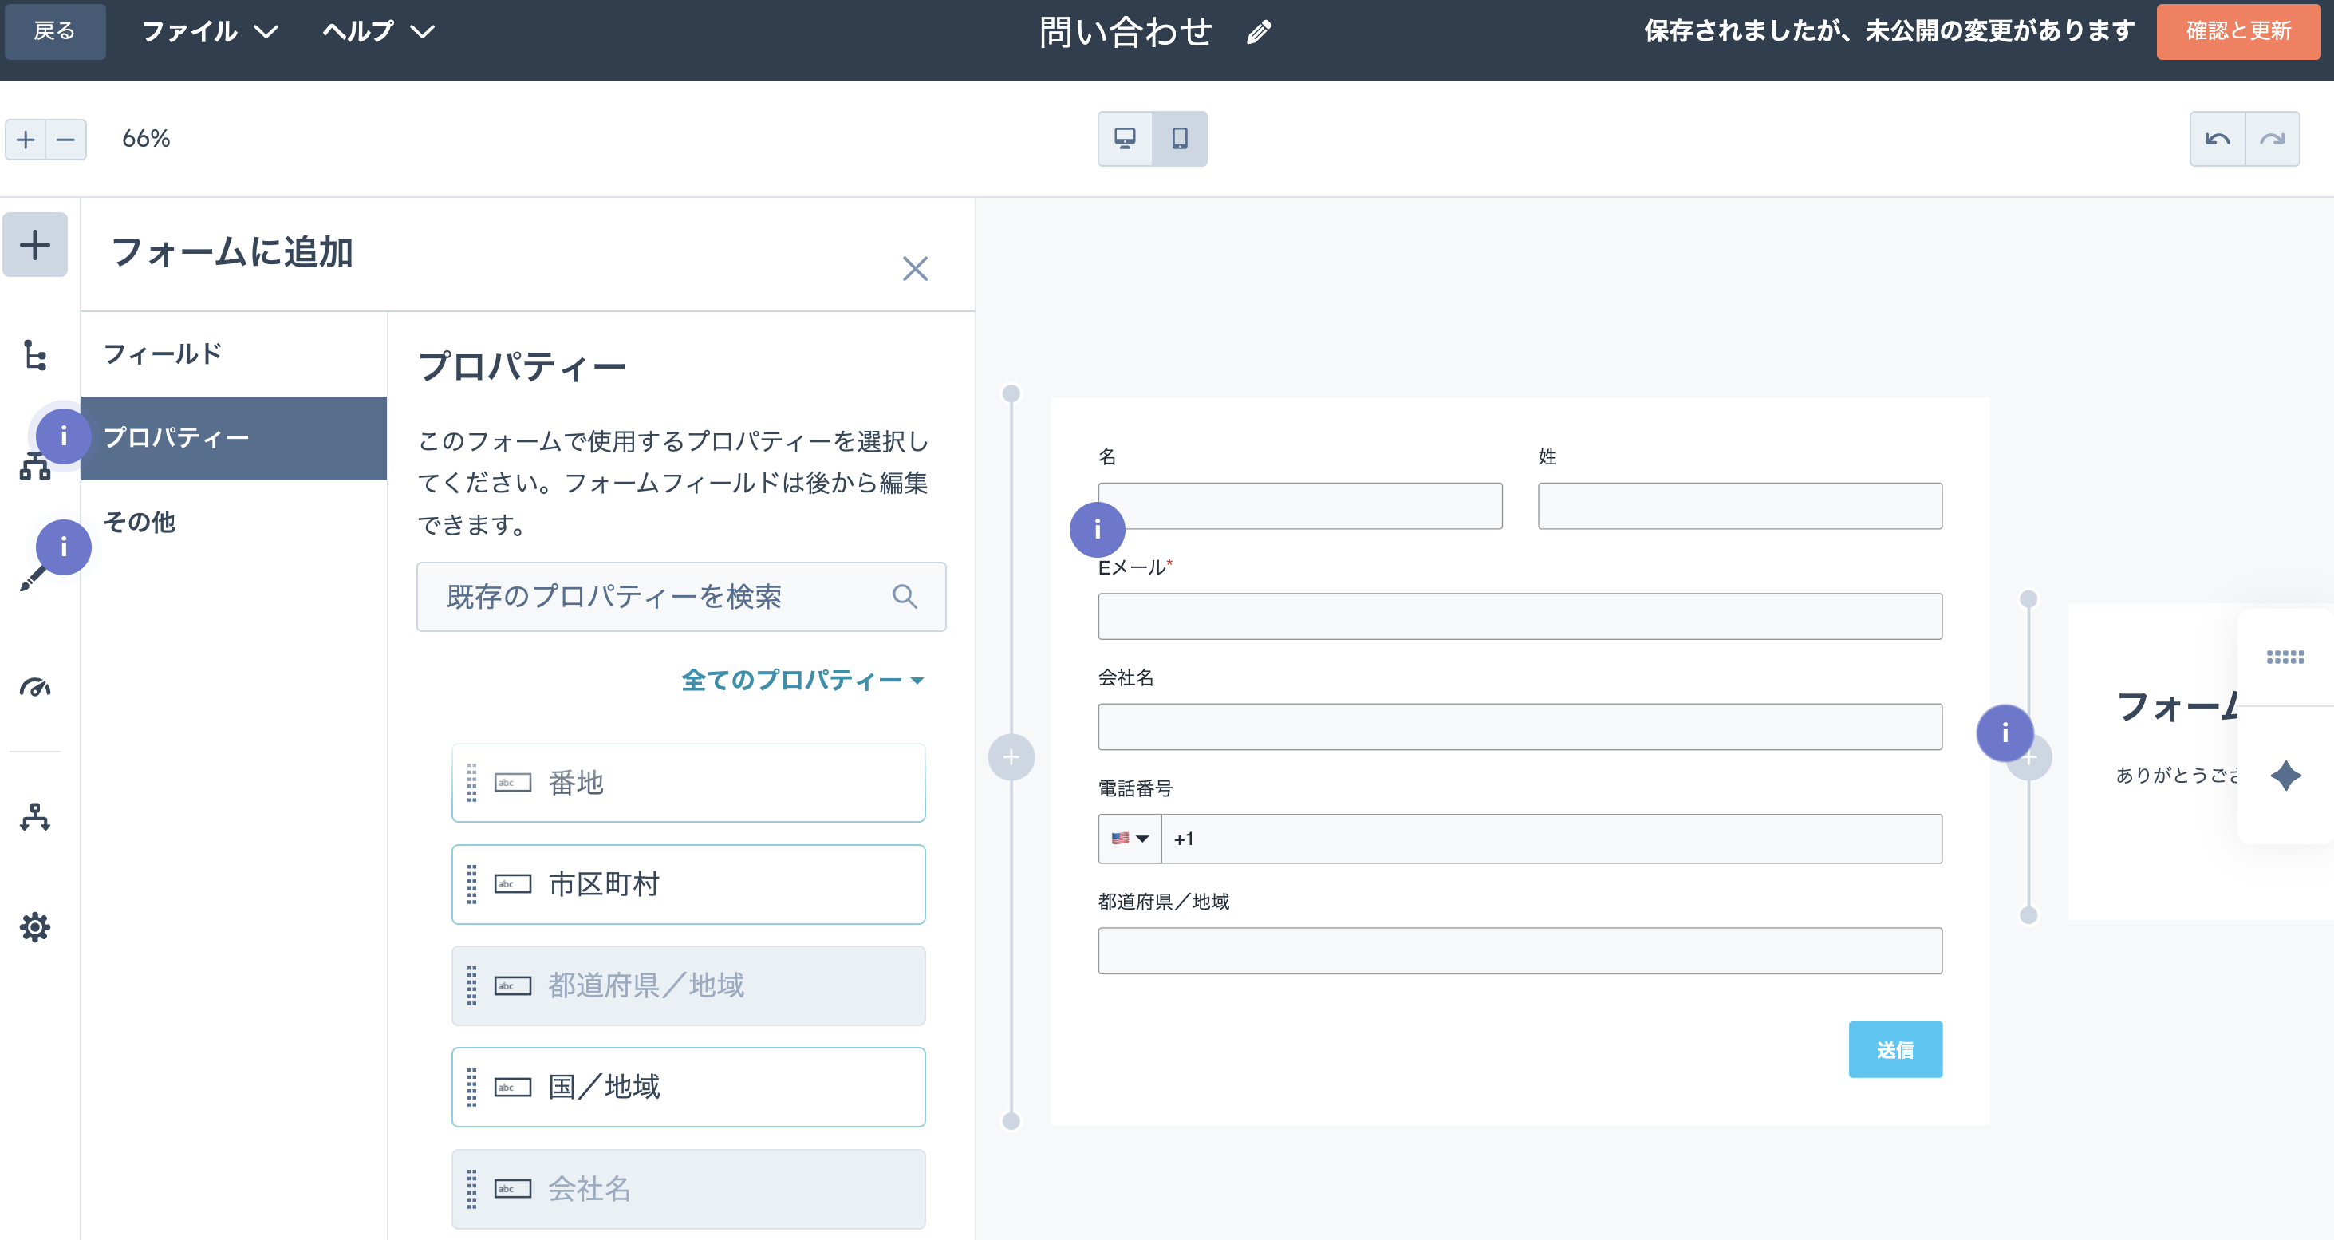
Task: Open the gauge performance icon in sidebar
Action: click(35, 688)
